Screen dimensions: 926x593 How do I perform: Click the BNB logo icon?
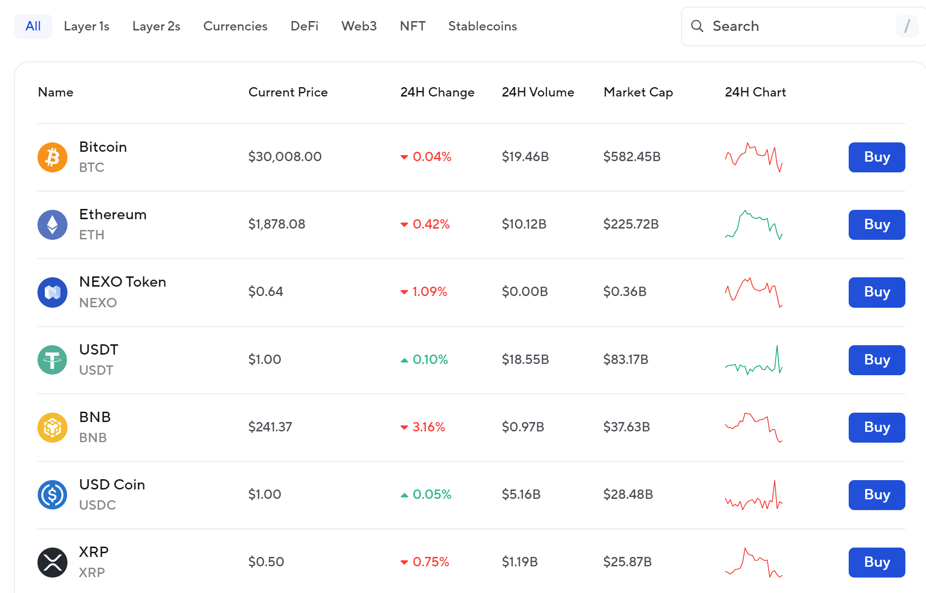point(52,427)
